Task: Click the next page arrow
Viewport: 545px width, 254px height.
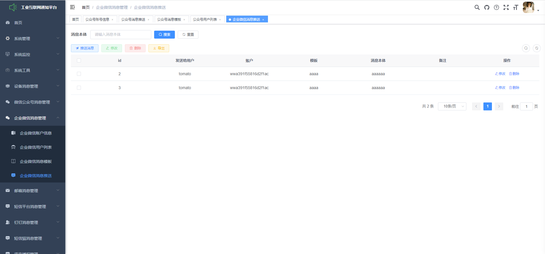Action: pyautogui.click(x=499, y=106)
